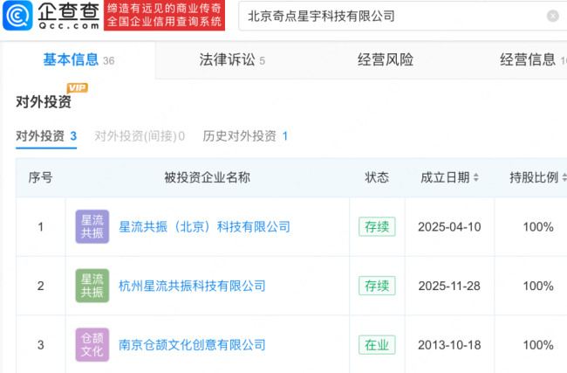Open the 经营信息 tab
This screenshot has height=373, width=567.
tap(528, 59)
